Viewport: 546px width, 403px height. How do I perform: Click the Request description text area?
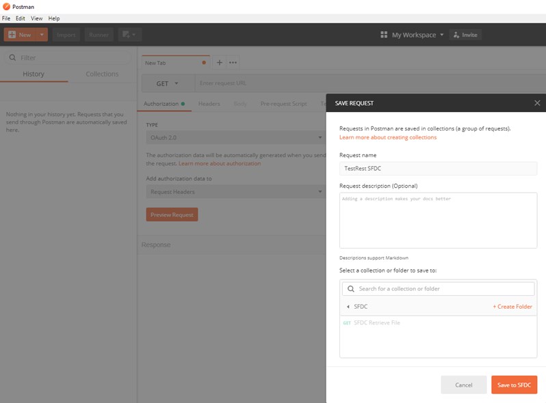(438, 221)
